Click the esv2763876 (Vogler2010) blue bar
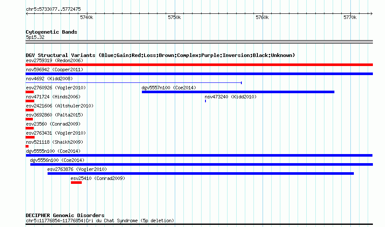 pyautogui.click(x=201, y=173)
